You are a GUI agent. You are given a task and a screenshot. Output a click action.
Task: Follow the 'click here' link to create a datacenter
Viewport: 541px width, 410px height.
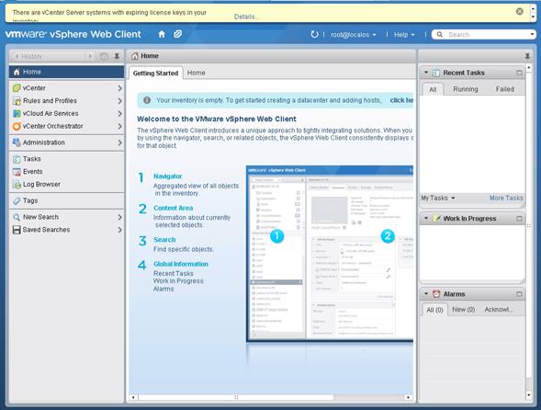[x=401, y=100]
